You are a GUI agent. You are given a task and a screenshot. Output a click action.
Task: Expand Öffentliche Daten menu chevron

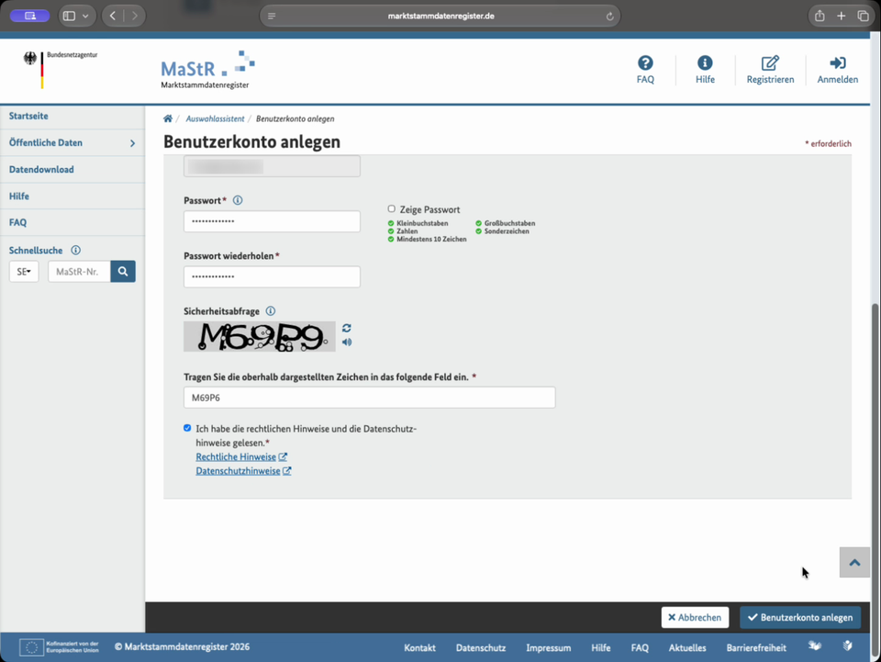(x=132, y=143)
